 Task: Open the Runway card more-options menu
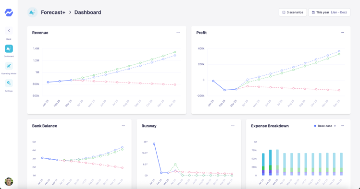click(x=233, y=126)
